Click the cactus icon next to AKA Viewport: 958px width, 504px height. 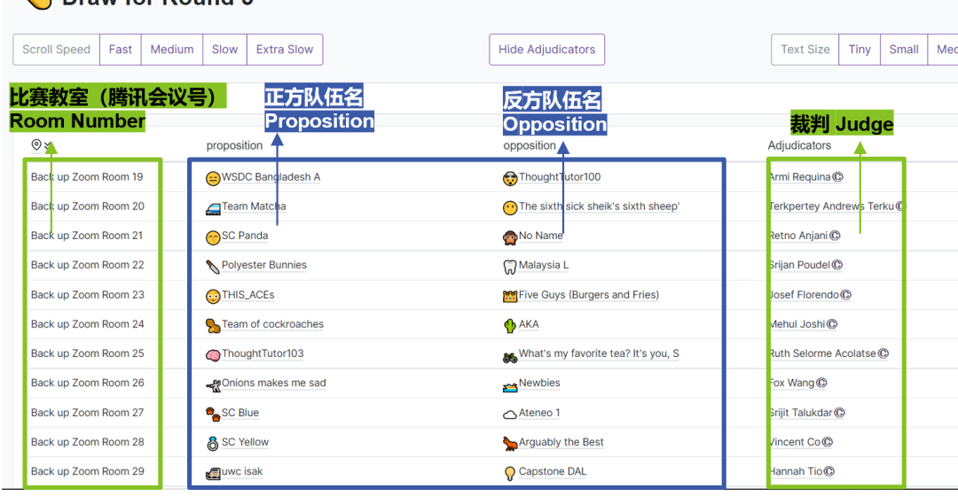pyautogui.click(x=510, y=325)
